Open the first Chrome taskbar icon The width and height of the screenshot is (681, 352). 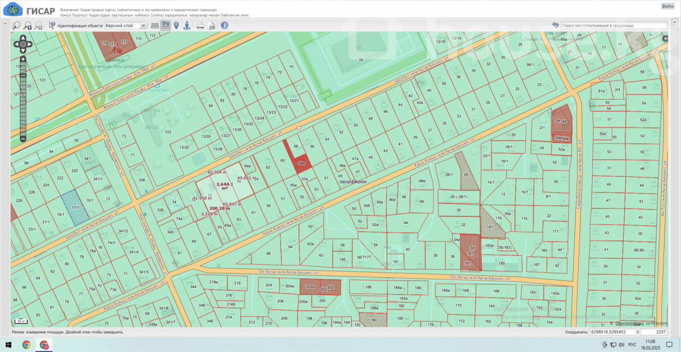click(x=26, y=345)
